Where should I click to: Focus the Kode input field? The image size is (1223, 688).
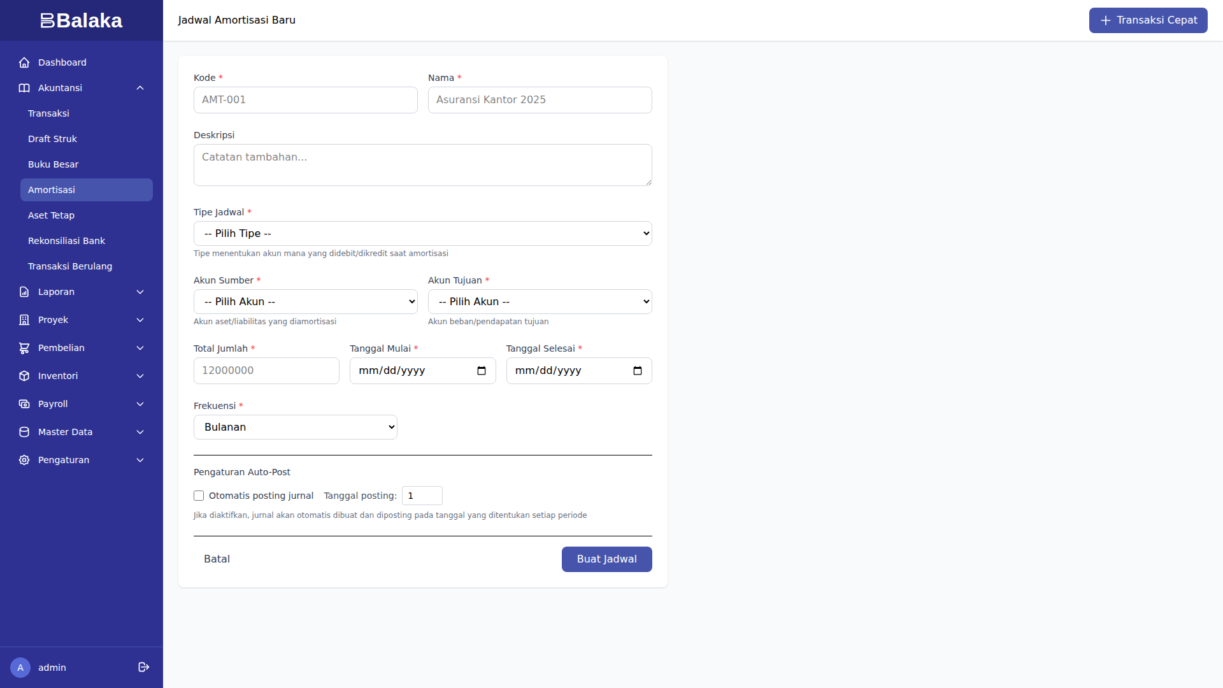305,100
